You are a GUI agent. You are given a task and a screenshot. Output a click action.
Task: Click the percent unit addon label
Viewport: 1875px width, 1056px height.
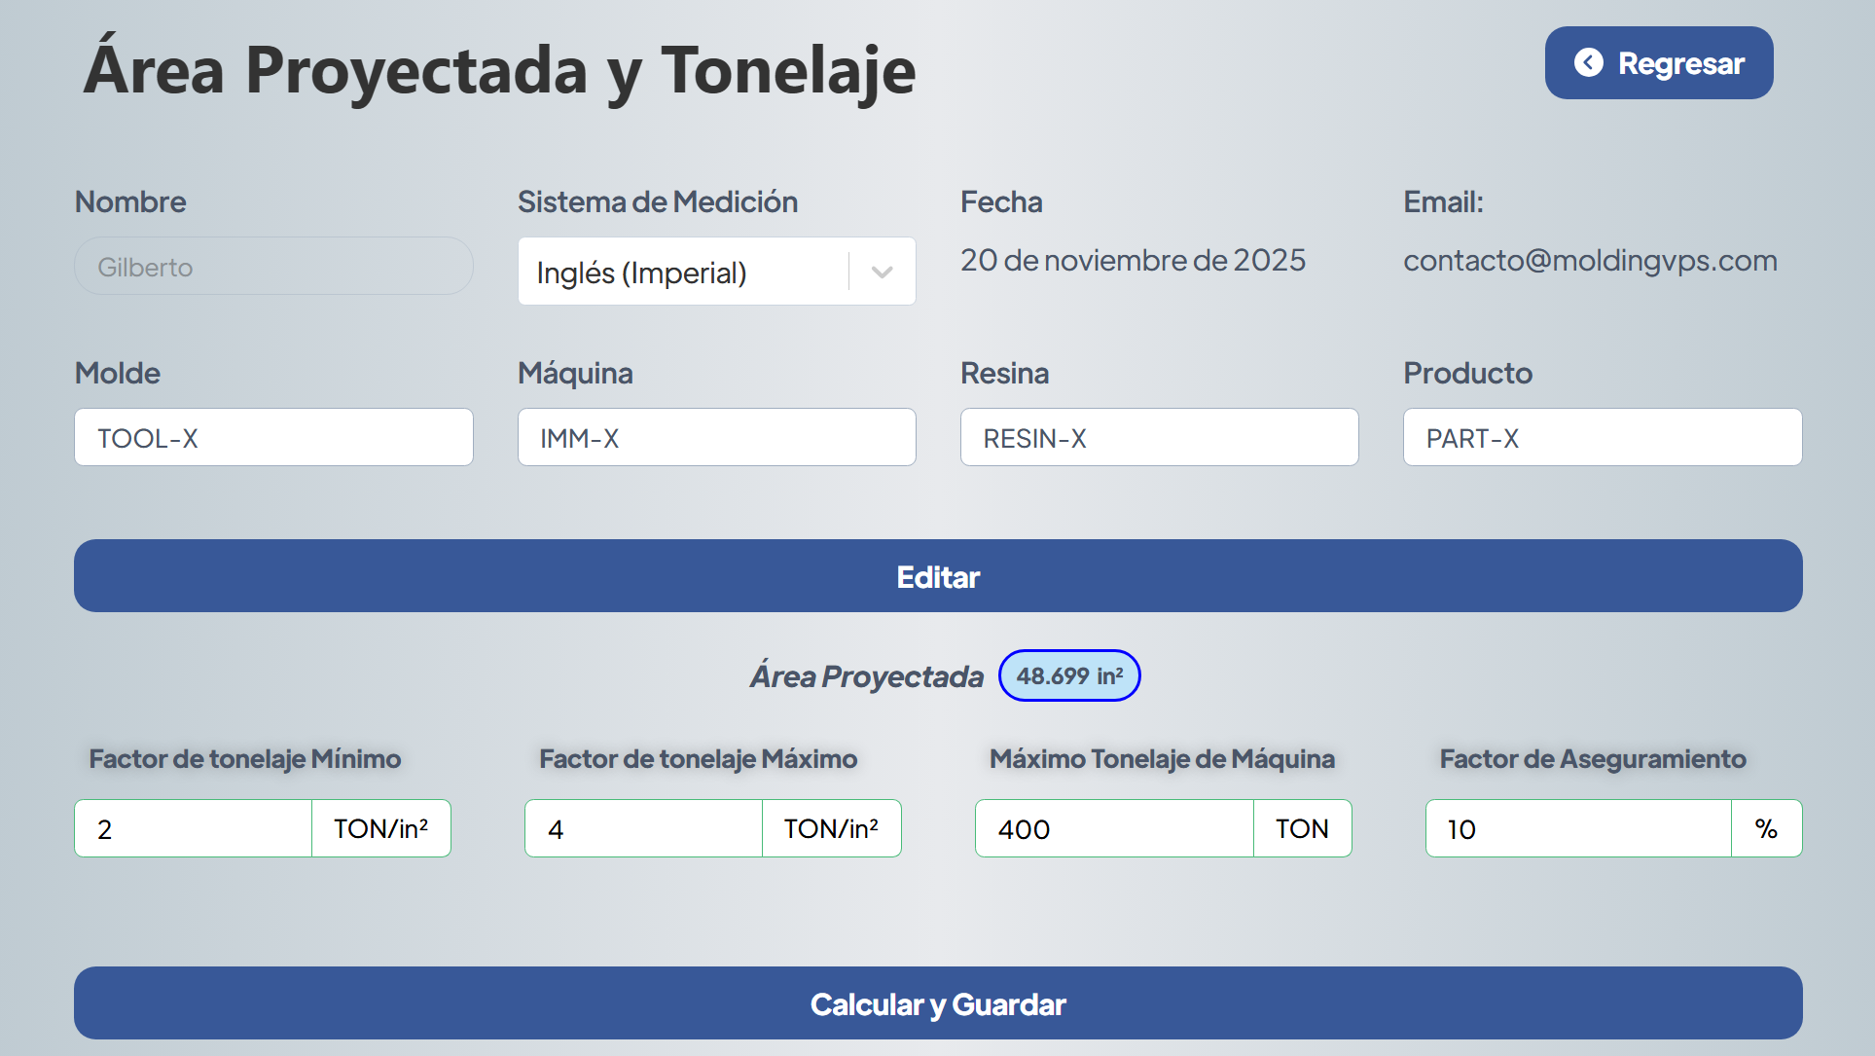click(x=1766, y=829)
